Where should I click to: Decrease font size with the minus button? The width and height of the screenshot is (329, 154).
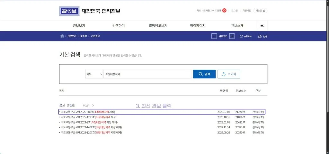tap(214, 36)
